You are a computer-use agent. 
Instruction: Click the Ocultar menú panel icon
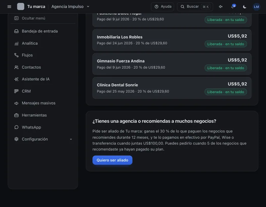(x=16, y=18)
